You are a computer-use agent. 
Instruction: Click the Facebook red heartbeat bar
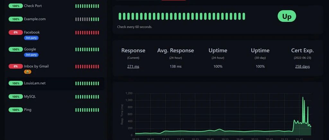[x=87, y=32]
